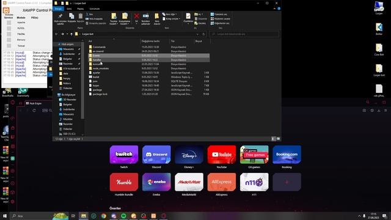Open the Yeni öğe new item dropdown
This screenshot has height=220, width=391.
pyautogui.click(x=169, y=15)
